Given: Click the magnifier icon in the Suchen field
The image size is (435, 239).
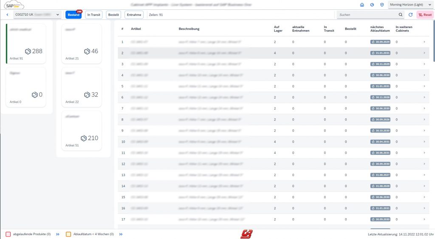Looking at the screenshot, I should [401, 15].
